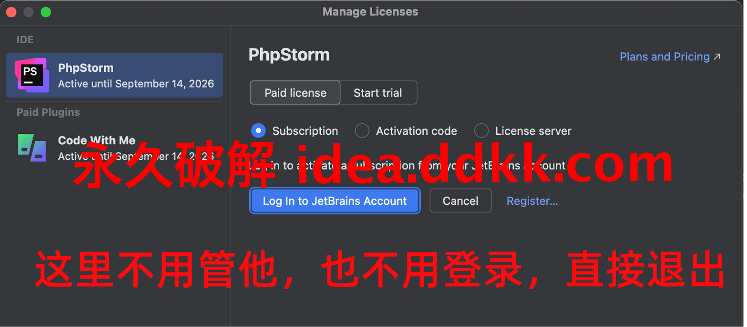Switch to the Paid license tab

[x=295, y=93]
